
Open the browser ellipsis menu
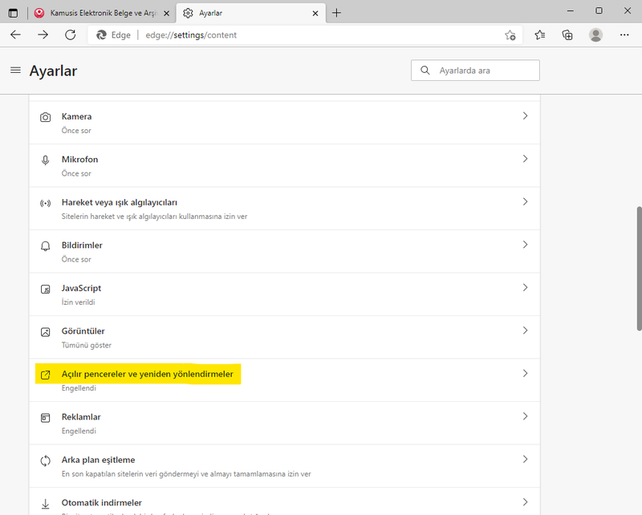tap(624, 35)
